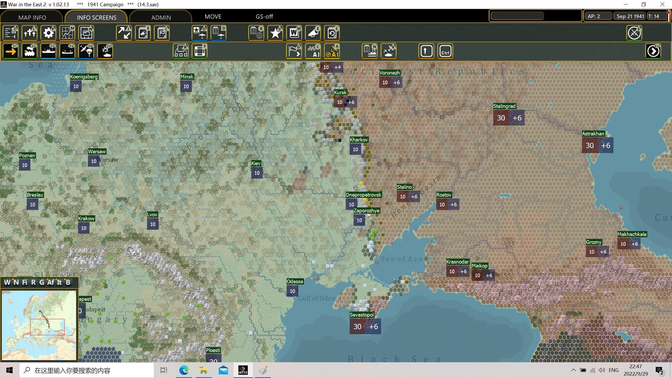Select Air transport parachute icon (F9)
Screen dimensions: 672x378
click(x=86, y=51)
